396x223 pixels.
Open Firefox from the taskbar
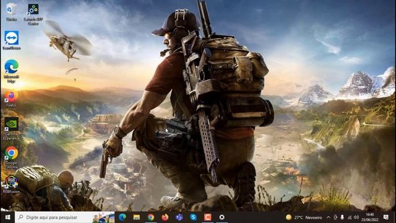(x=165, y=217)
